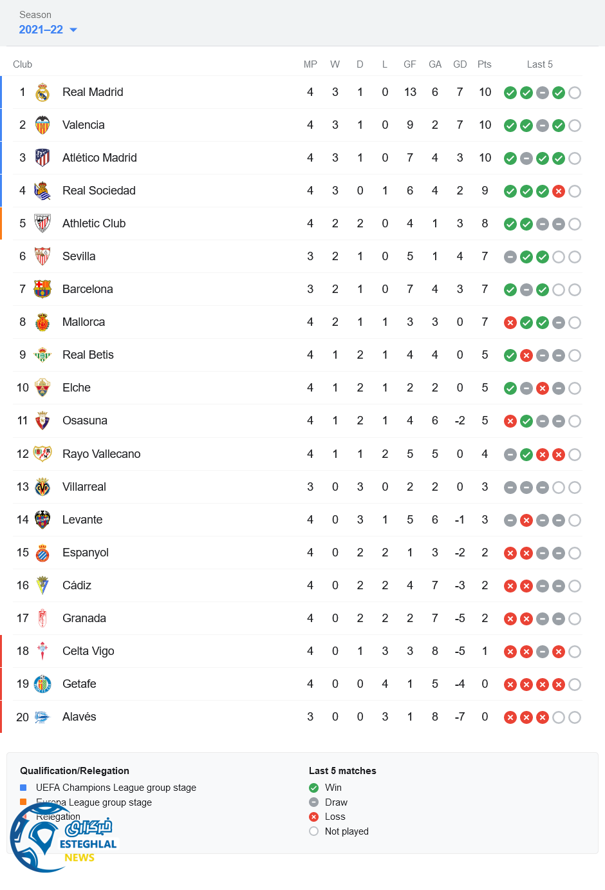Screen dimensions: 605x890
Task: Click the Barcelona club crest
Action: coord(42,289)
